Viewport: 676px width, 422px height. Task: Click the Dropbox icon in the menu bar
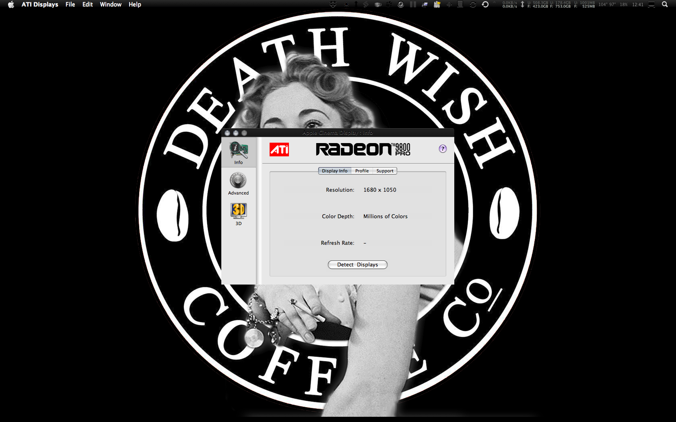coord(333,4)
